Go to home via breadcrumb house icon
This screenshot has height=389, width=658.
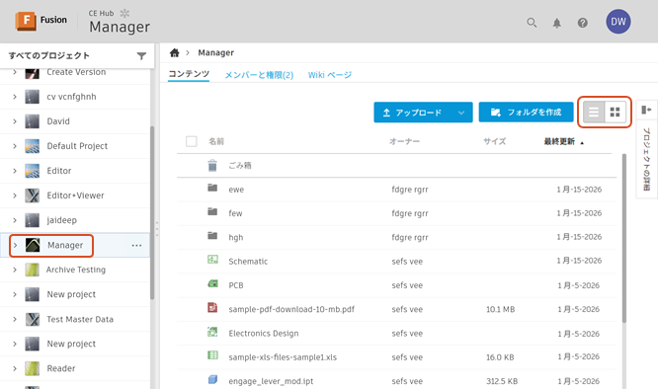[175, 52]
